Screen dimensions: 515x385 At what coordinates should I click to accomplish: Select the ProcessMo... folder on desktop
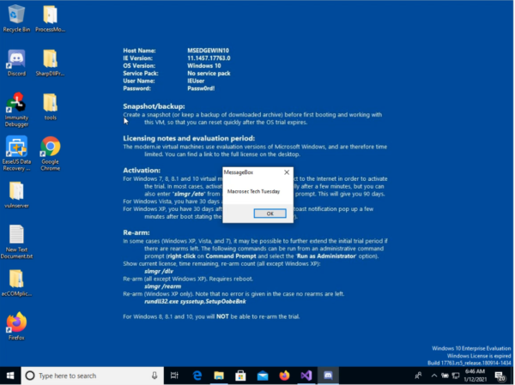(51, 18)
